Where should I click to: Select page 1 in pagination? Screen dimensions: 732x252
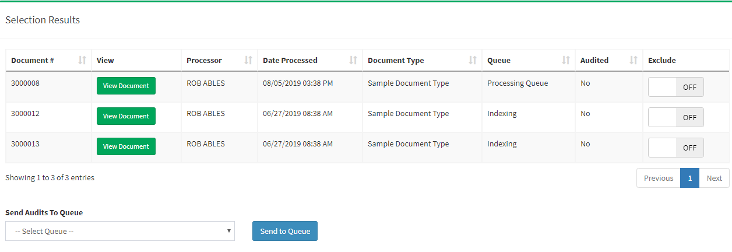click(x=689, y=178)
